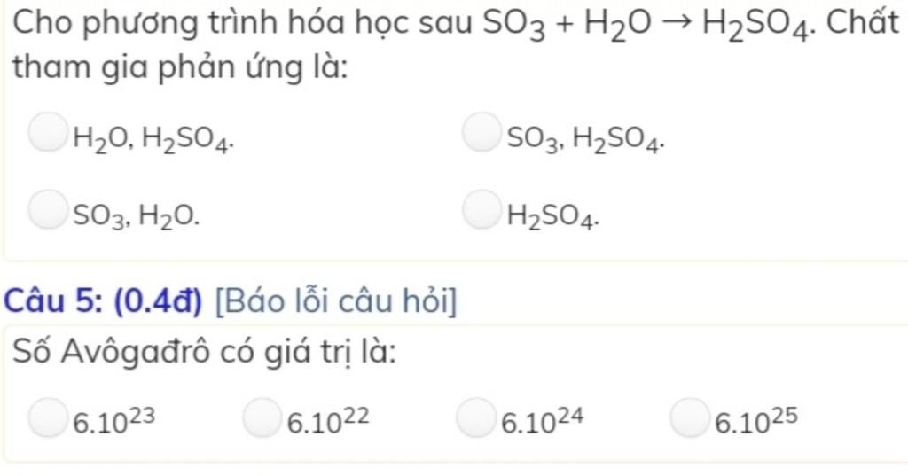Choose the radio button for H₂SO₄ only
The width and height of the screenshot is (908, 476).
tap(481, 210)
